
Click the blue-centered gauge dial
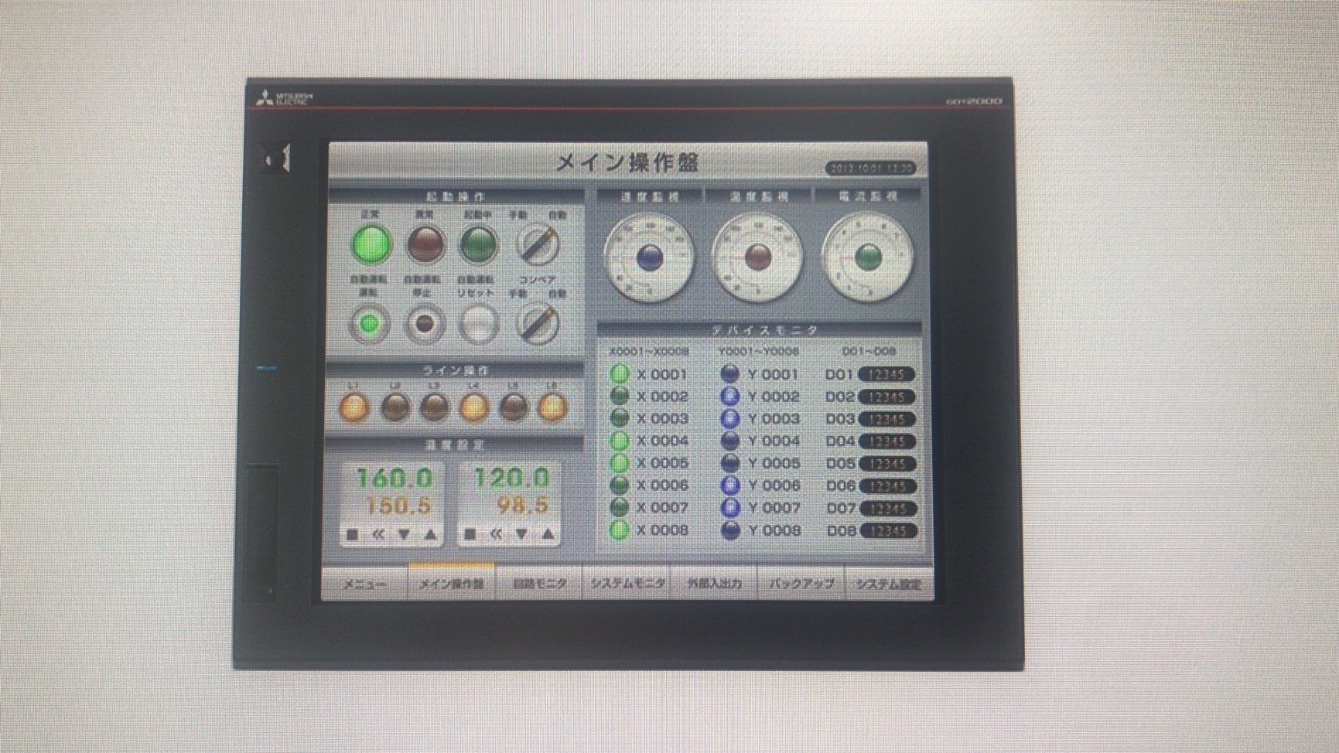point(649,257)
